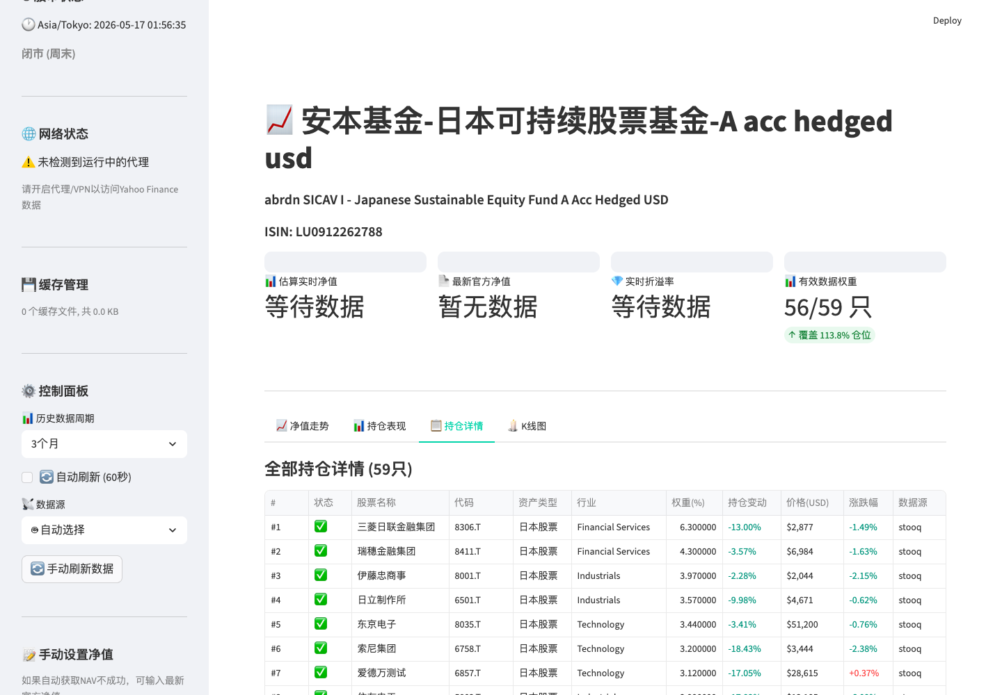Click the globe icon next to 网络状态
Image resolution: width=1002 pixels, height=695 pixels.
29,134
